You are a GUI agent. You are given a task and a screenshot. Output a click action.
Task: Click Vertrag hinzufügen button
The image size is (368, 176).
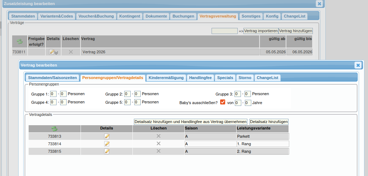[x=295, y=31]
